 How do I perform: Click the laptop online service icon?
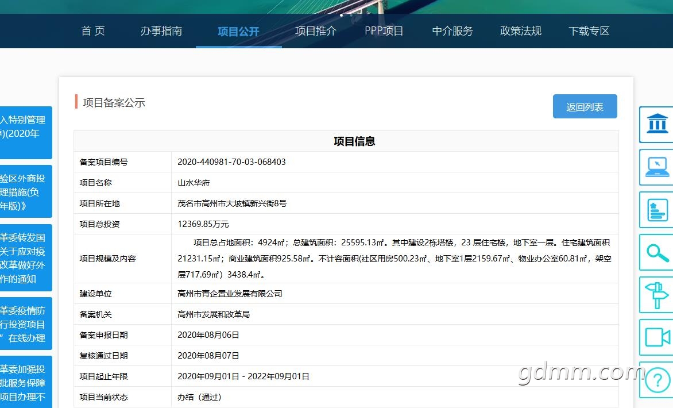pyautogui.click(x=657, y=167)
